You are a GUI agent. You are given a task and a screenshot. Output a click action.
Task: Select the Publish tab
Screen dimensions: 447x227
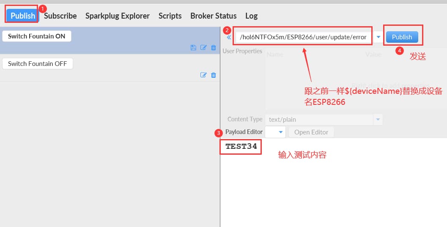(23, 16)
